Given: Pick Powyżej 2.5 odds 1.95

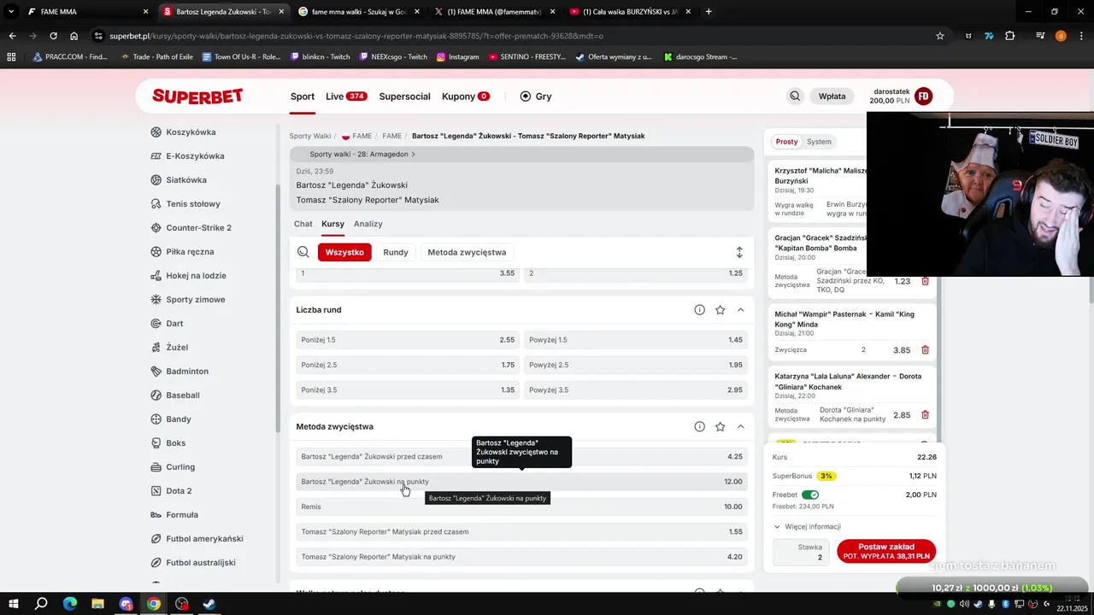Looking at the screenshot, I should pos(636,365).
